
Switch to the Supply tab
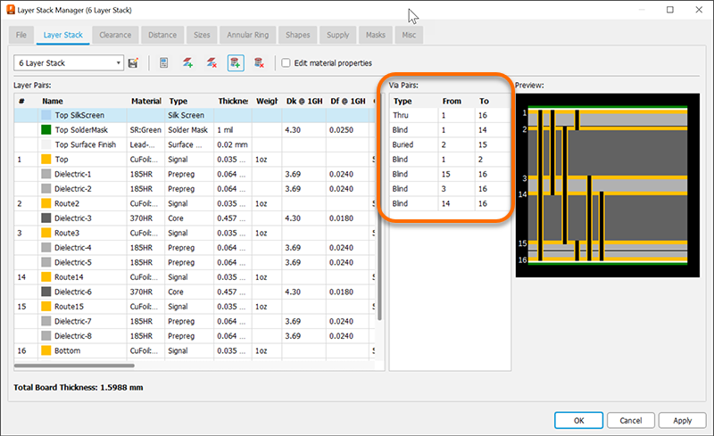338,35
